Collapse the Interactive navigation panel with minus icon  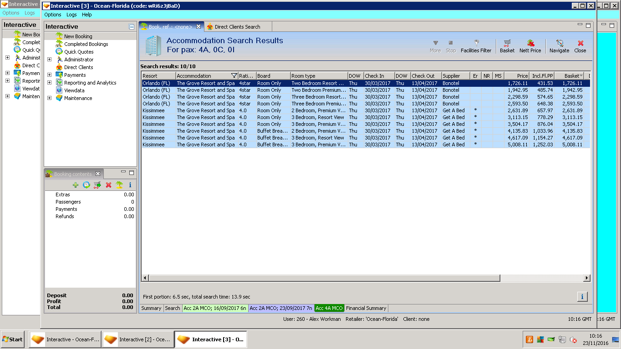(x=132, y=27)
